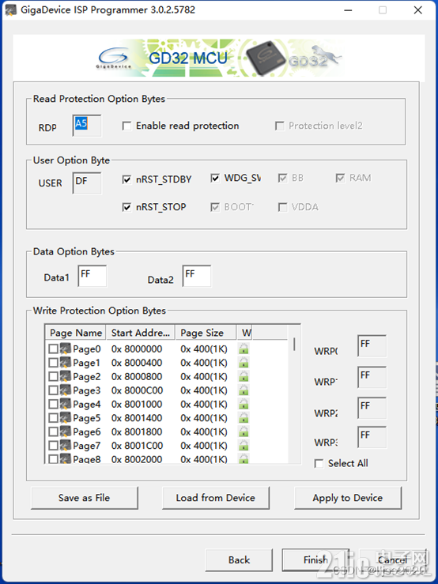Toggle the WDG_SW checkbox
The image size is (438, 584).
click(215, 178)
